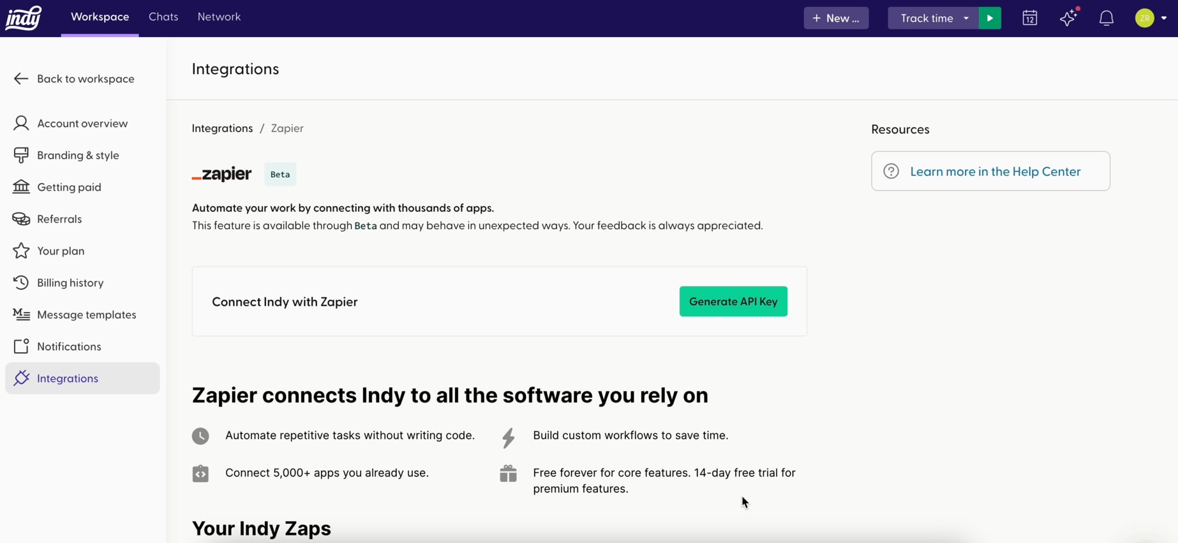This screenshot has height=543, width=1178.
Task: Click the Branding & style paint roller icon
Action: click(21, 155)
